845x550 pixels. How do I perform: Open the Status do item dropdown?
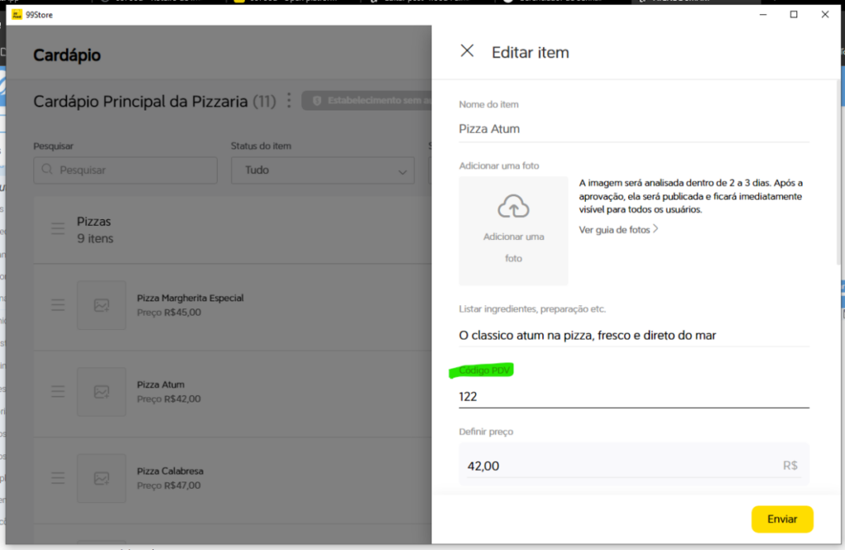[x=322, y=170]
